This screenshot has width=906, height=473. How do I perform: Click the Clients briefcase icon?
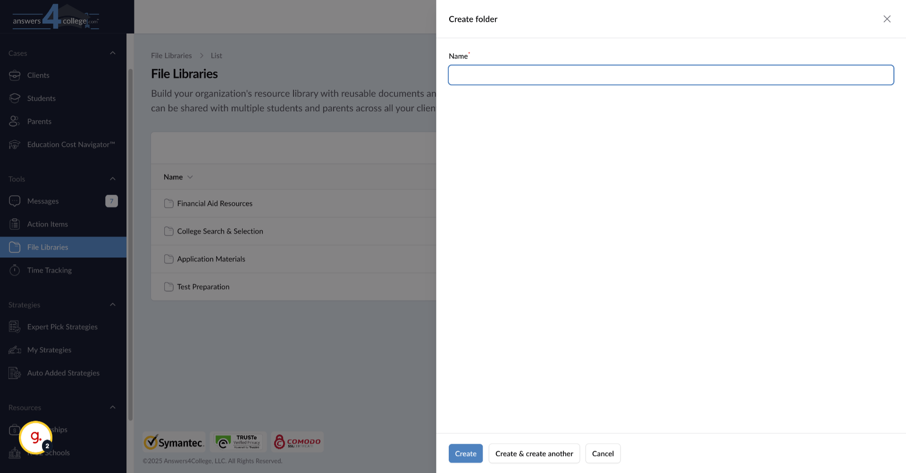coord(15,75)
